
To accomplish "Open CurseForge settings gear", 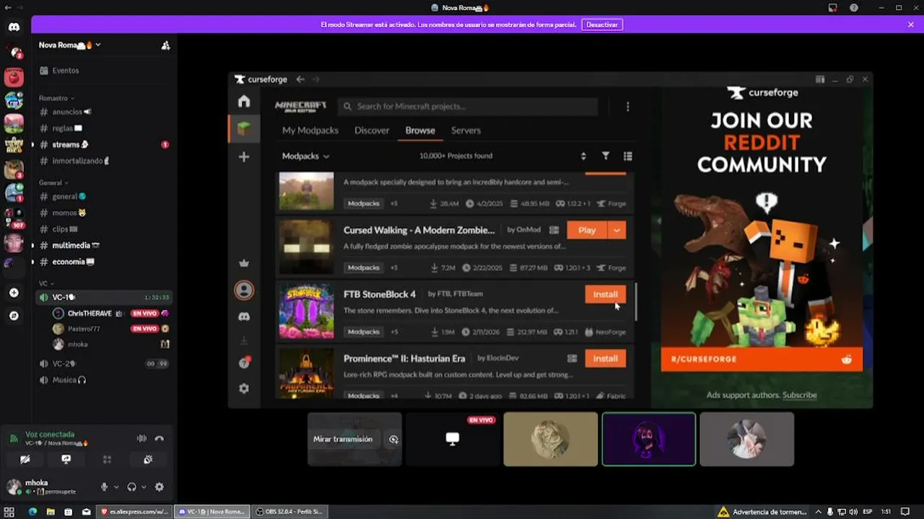I will pyautogui.click(x=244, y=388).
